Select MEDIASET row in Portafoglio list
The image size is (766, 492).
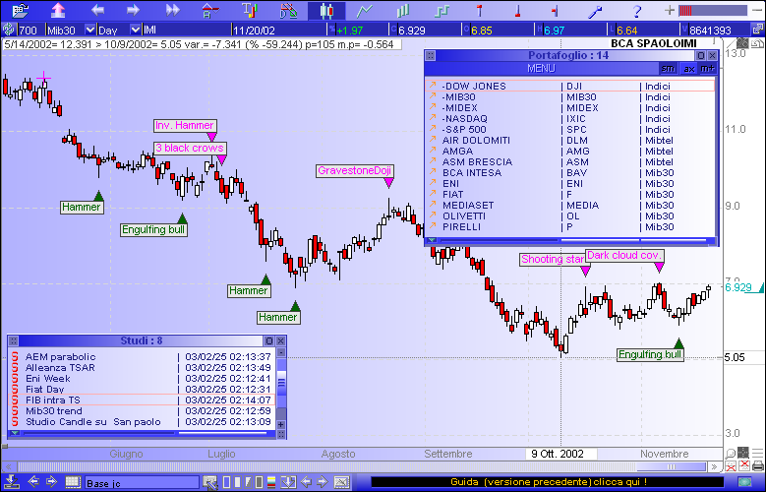pos(570,205)
